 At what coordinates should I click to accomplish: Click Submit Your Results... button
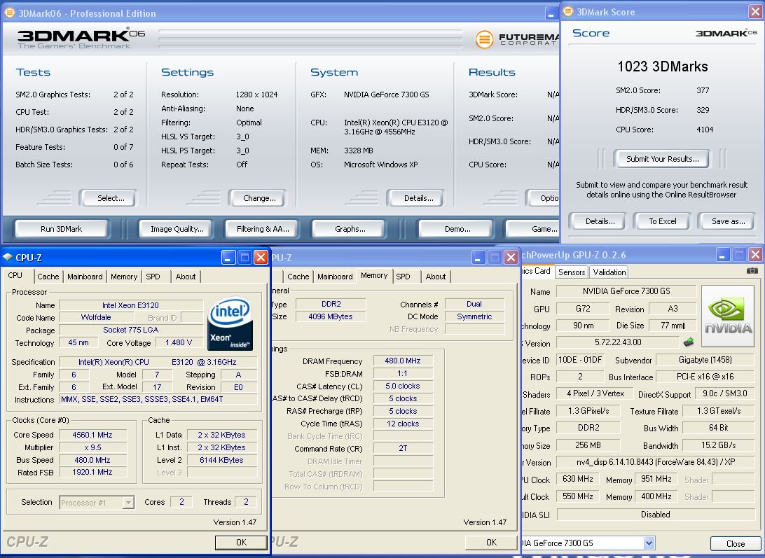click(x=662, y=159)
